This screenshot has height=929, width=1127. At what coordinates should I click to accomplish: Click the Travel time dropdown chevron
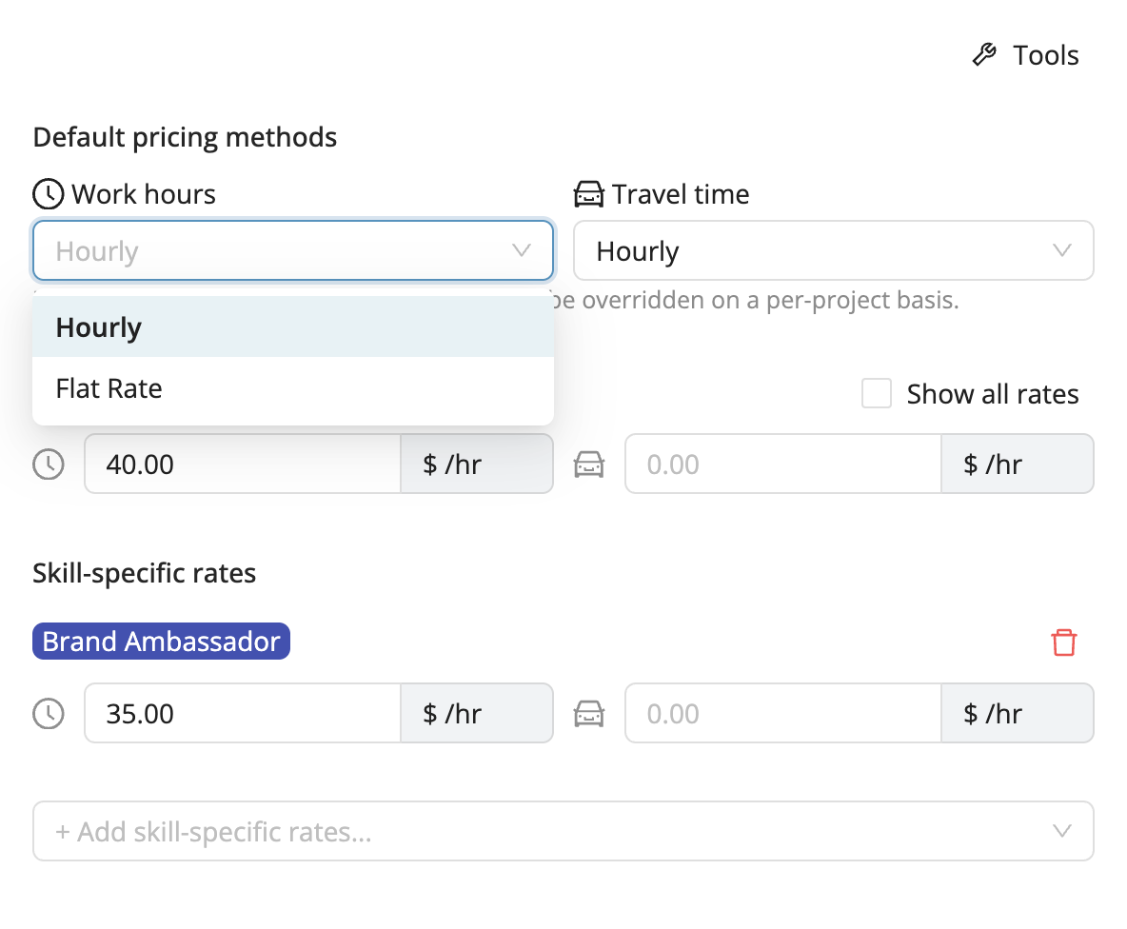(x=1062, y=250)
